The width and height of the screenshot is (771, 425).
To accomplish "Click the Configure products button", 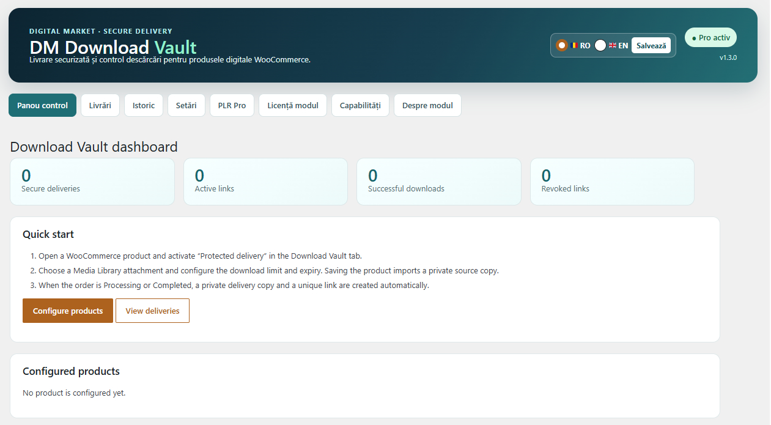I will [x=68, y=311].
